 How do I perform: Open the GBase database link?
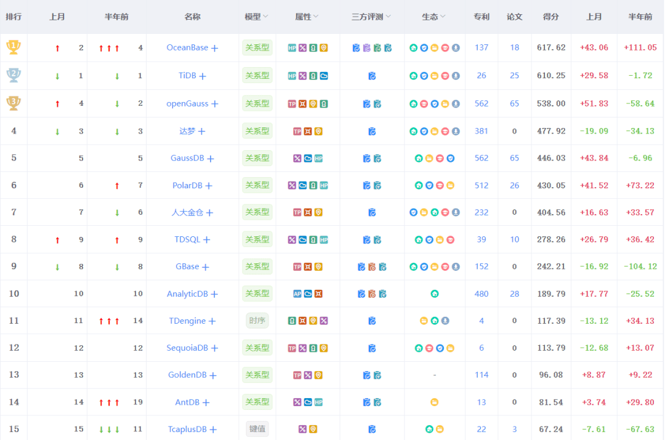pyautogui.click(x=187, y=266)
